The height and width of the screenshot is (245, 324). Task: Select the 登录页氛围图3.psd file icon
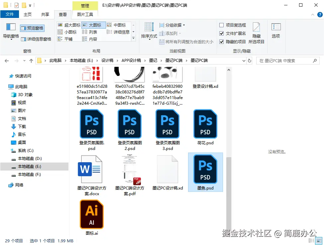tap(167, 124)
